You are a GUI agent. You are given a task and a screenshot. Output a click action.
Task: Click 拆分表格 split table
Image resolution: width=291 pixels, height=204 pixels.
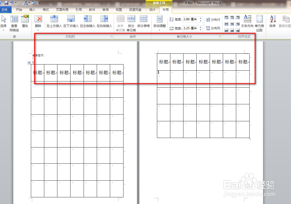[x=144, y=21]
